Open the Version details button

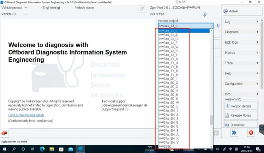point(241,106)
